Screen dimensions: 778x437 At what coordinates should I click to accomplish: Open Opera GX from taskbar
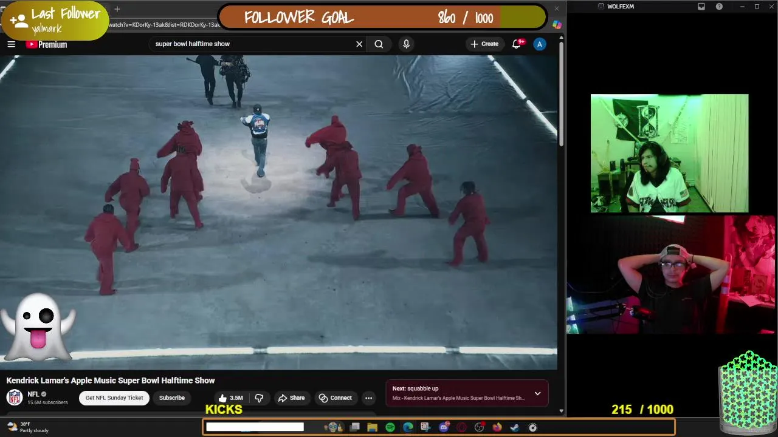tap(461, 427)
